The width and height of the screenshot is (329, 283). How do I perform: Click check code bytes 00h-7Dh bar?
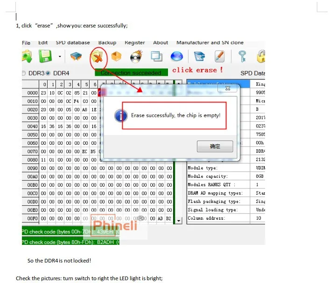coord(71,232)
